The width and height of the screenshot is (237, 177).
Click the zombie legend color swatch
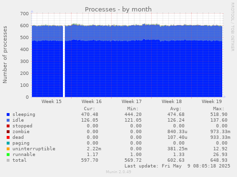[x=8, y=132]
